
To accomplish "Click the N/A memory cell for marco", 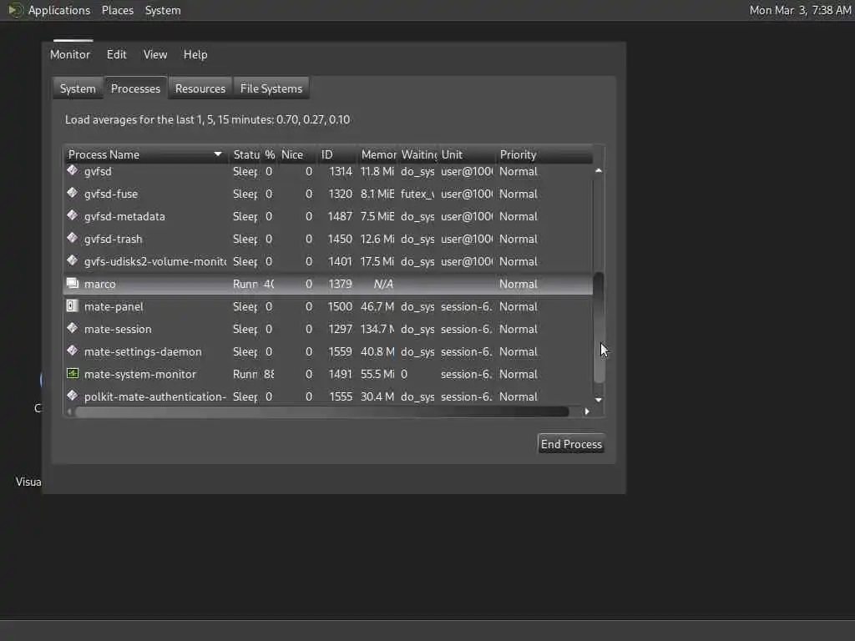I will pyautogui.click(x=382, y=284).
